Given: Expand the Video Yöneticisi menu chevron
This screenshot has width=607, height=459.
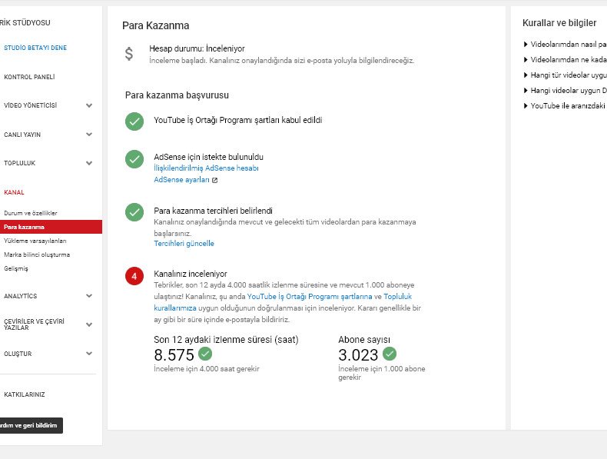Looking at the screenshot, I should pos(89,105).
